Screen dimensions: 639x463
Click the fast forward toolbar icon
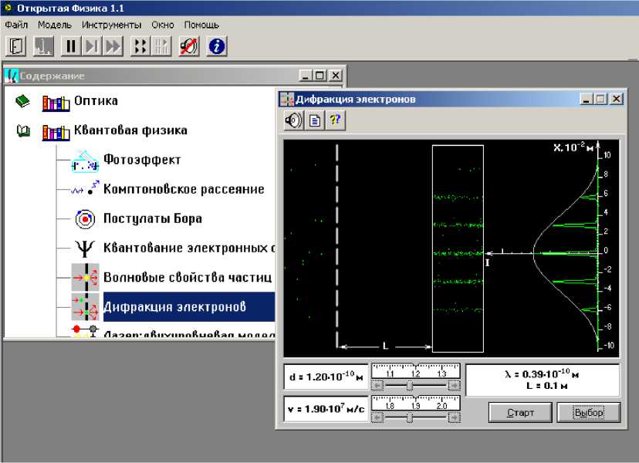[113, 46]
